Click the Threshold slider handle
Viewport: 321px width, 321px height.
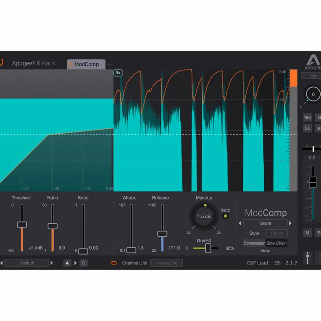click(x=22, y=224)
